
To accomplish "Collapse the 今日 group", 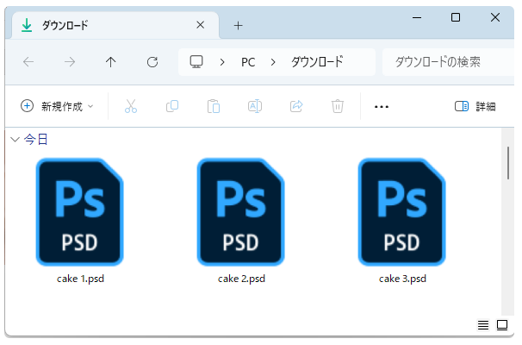I will 14,139.
